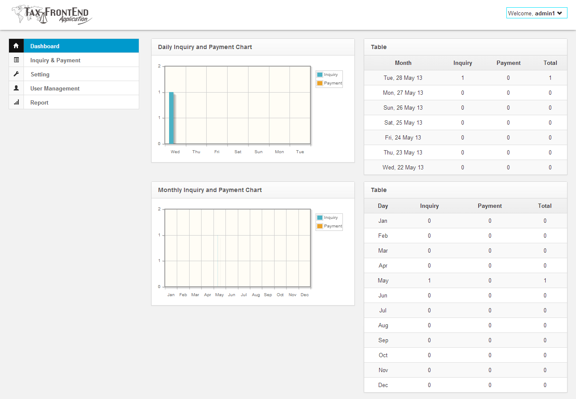Click the Inquiry swatch in monthly chart legend
The width and height of the screenshot is (576, 399).
(x=320, y=218)
